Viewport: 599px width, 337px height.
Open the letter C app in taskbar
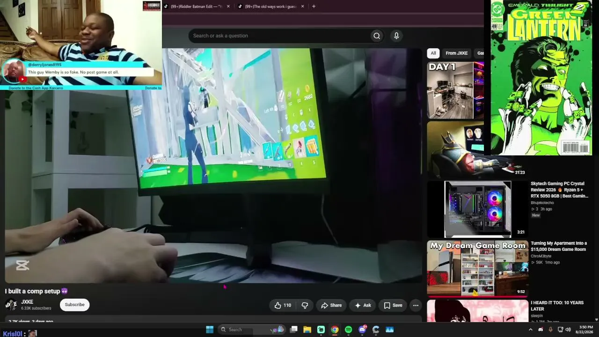(x=376, y=330)
